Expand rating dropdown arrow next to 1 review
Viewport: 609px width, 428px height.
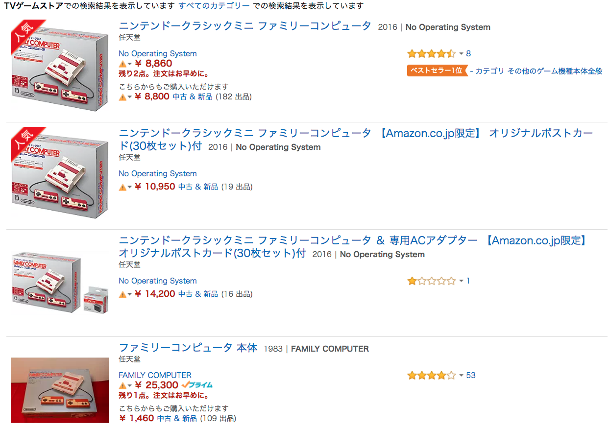point(461,281)
